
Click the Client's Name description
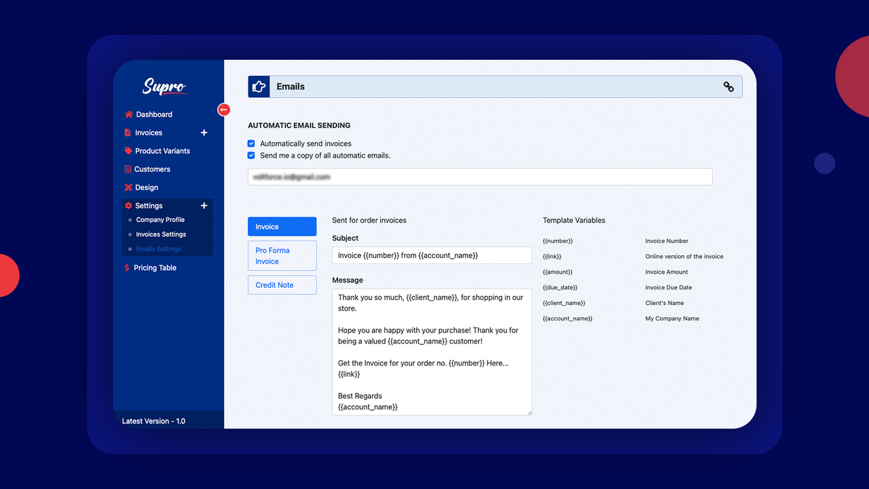(665, 303)
